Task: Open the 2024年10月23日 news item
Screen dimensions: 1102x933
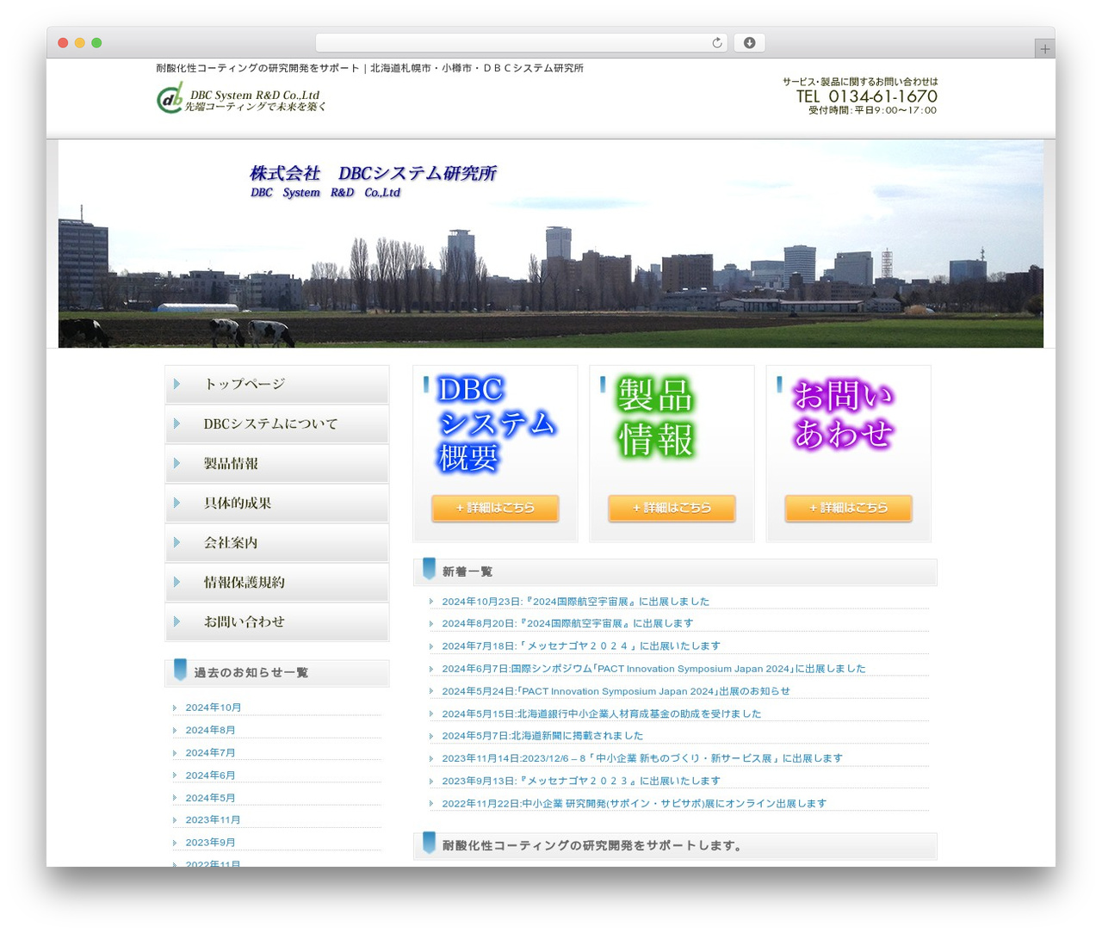Action: (575, 602)
